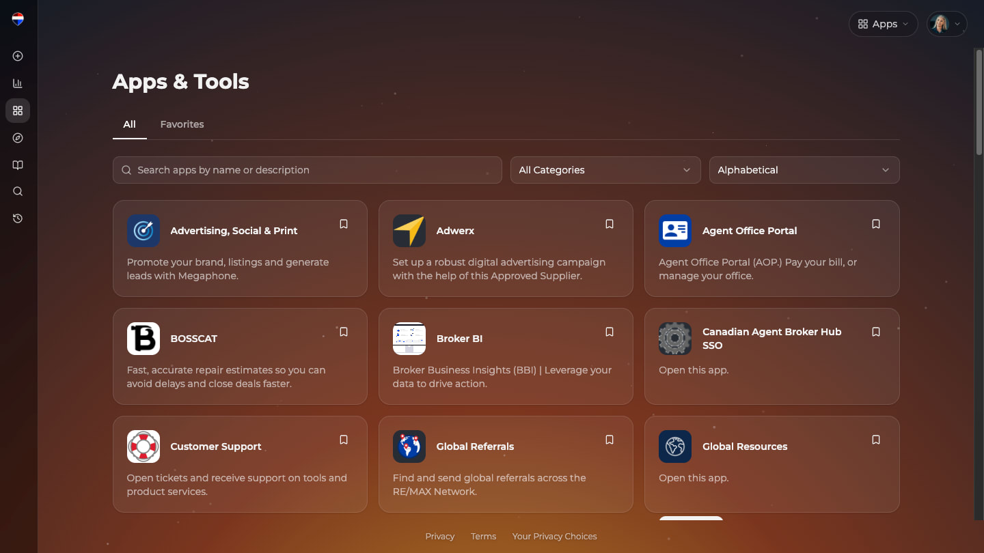Bookmark Advertising, Social & Print as favorite
Screen dimensions: 984x553
click(x=344, y=224)
